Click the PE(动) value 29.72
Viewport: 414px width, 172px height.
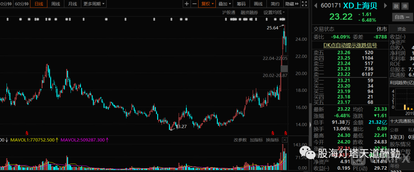[380, 168]
